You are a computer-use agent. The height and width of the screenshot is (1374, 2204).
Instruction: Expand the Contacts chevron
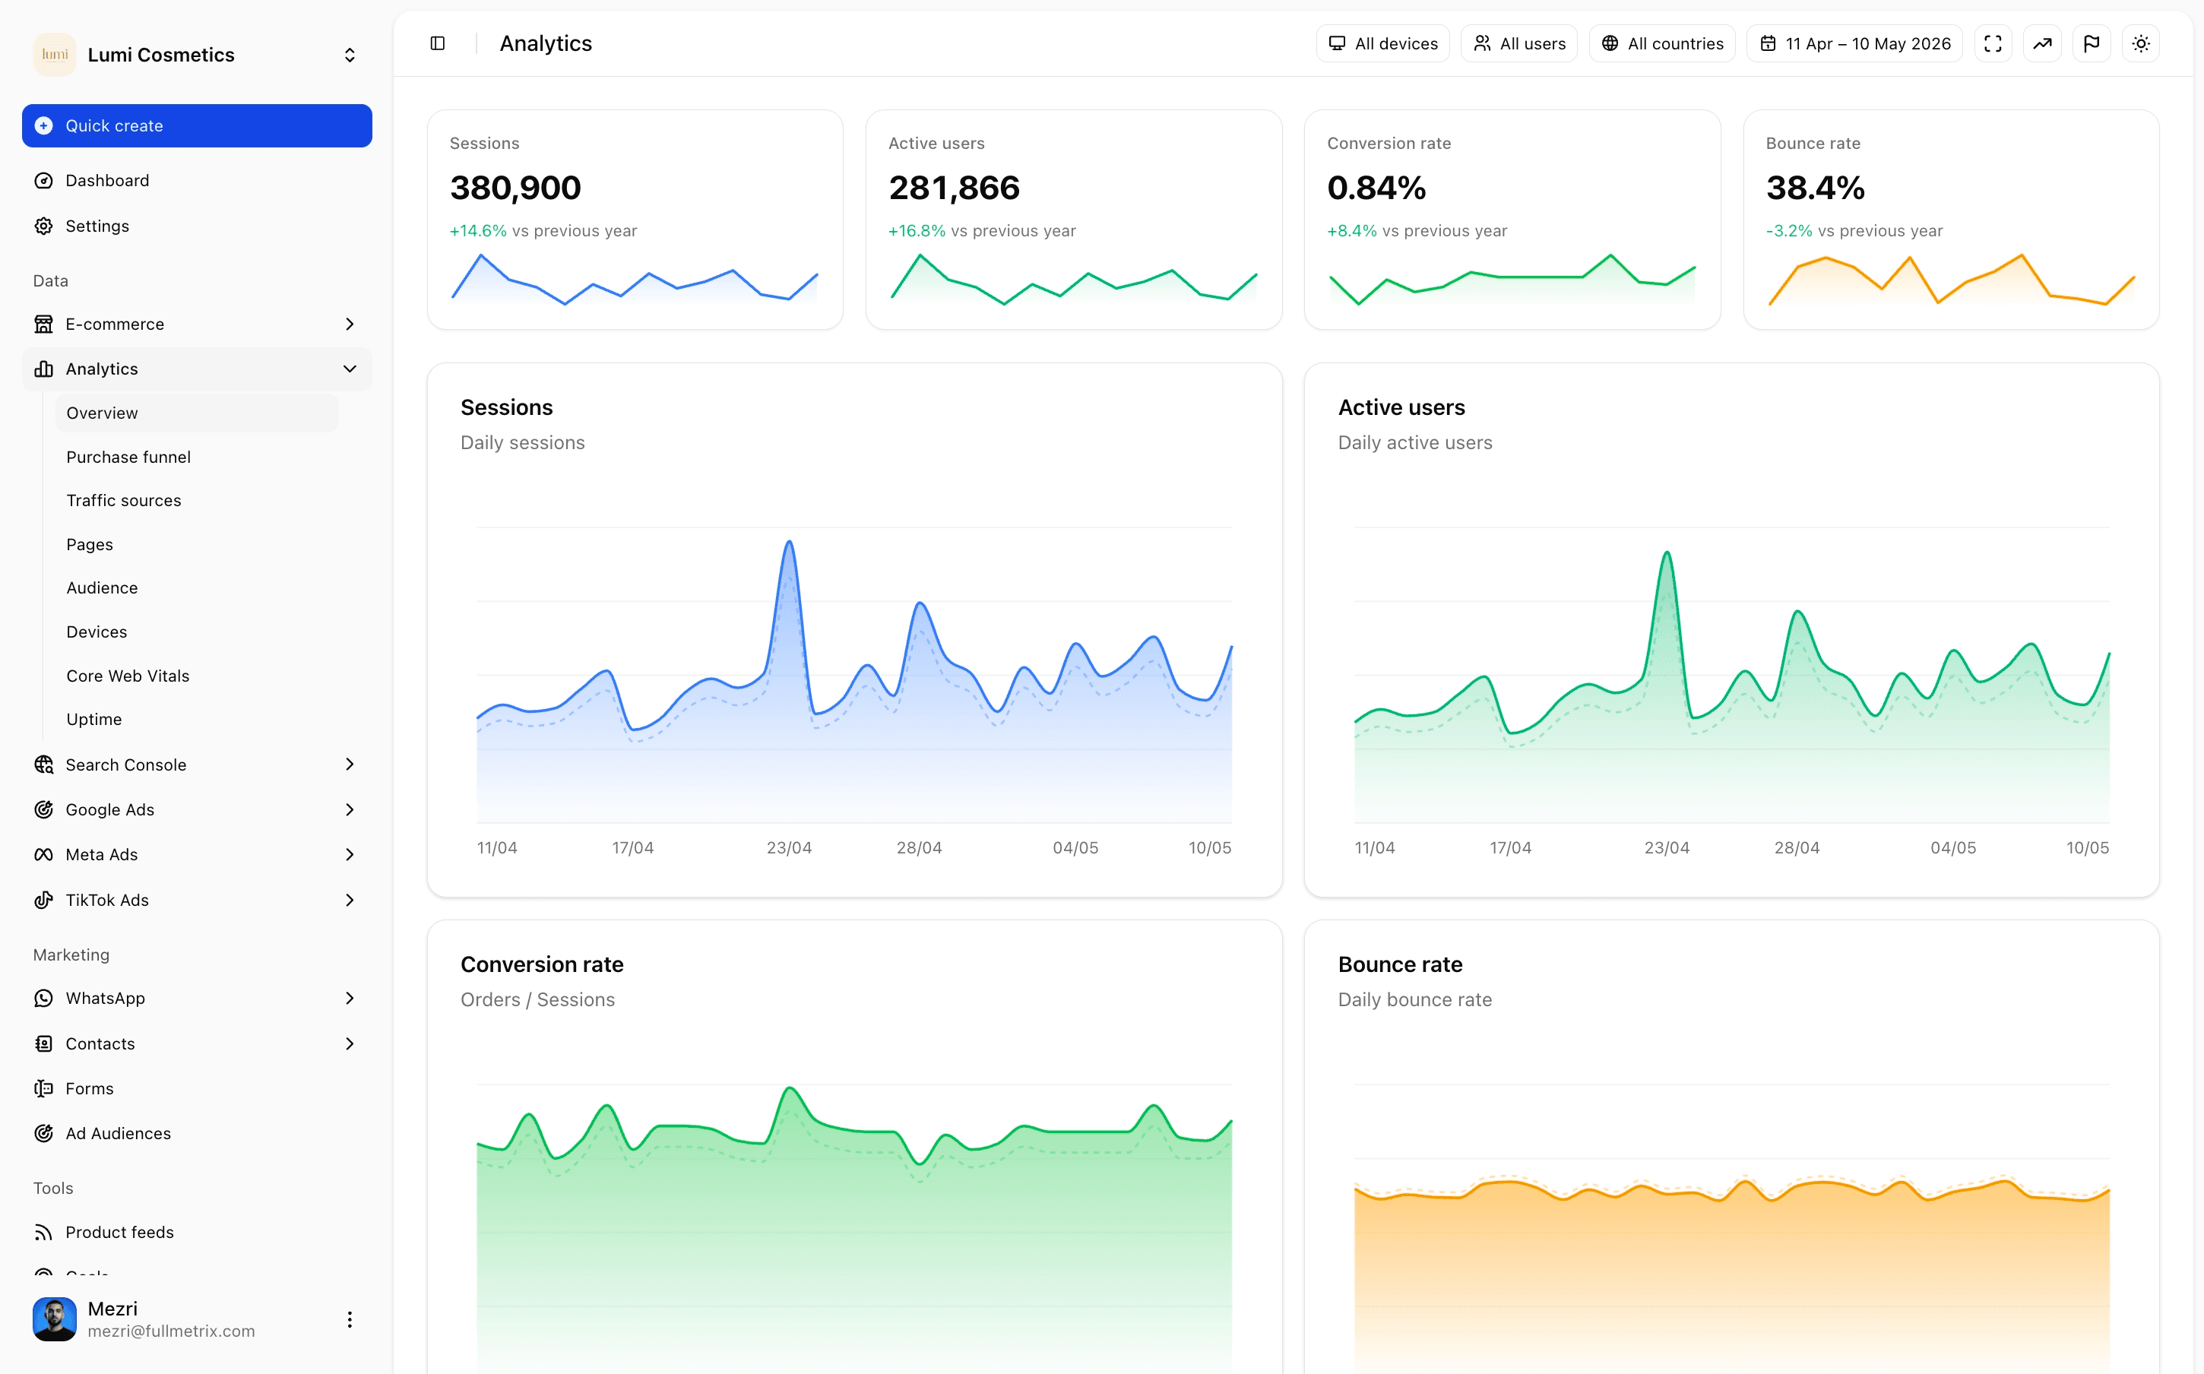(x=350, y=1044)
